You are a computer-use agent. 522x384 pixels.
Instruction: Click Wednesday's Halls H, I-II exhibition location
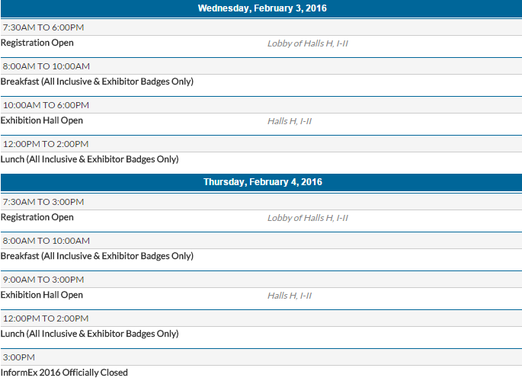(289, 121)
